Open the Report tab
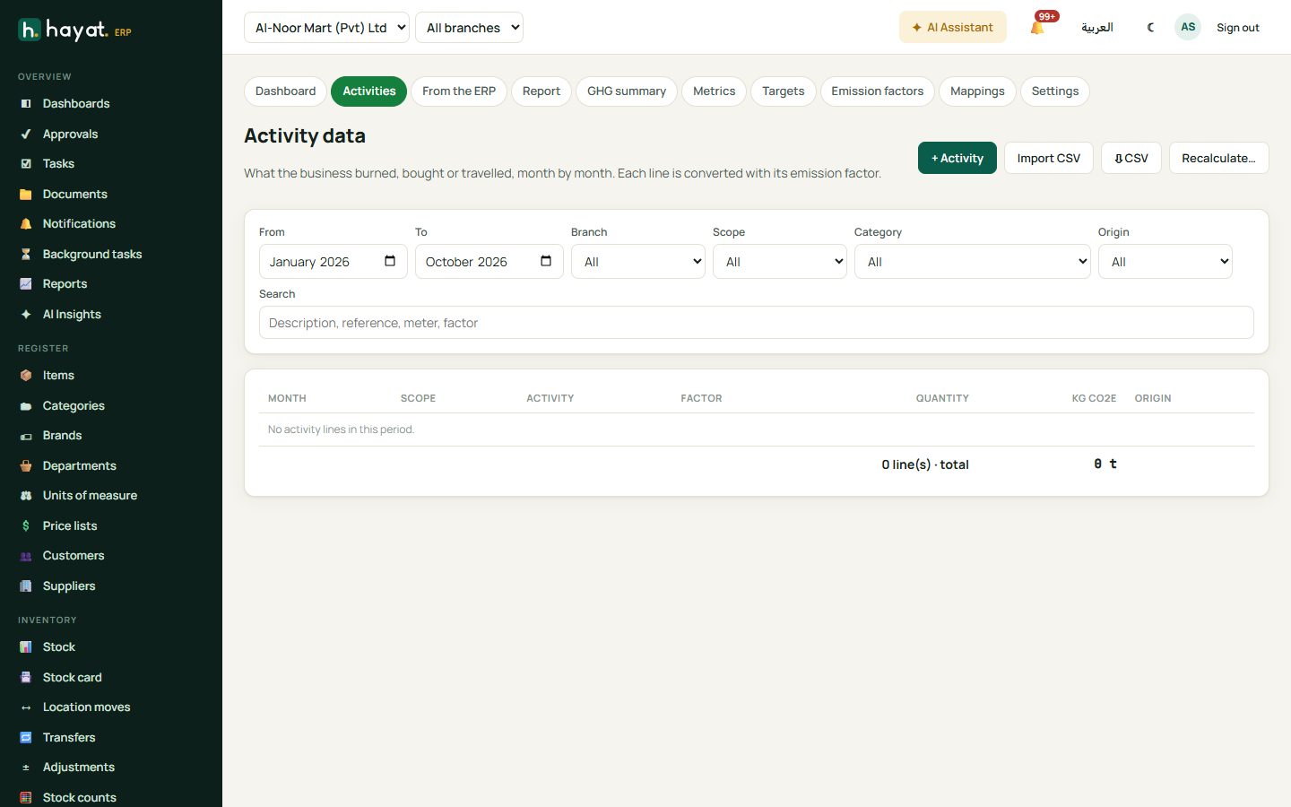 [542, 91]
